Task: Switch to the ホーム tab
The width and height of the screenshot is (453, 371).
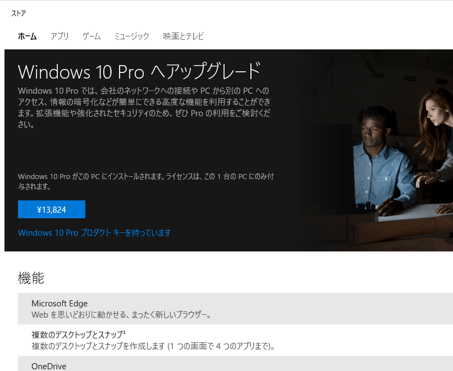Action: coord(27,36)
